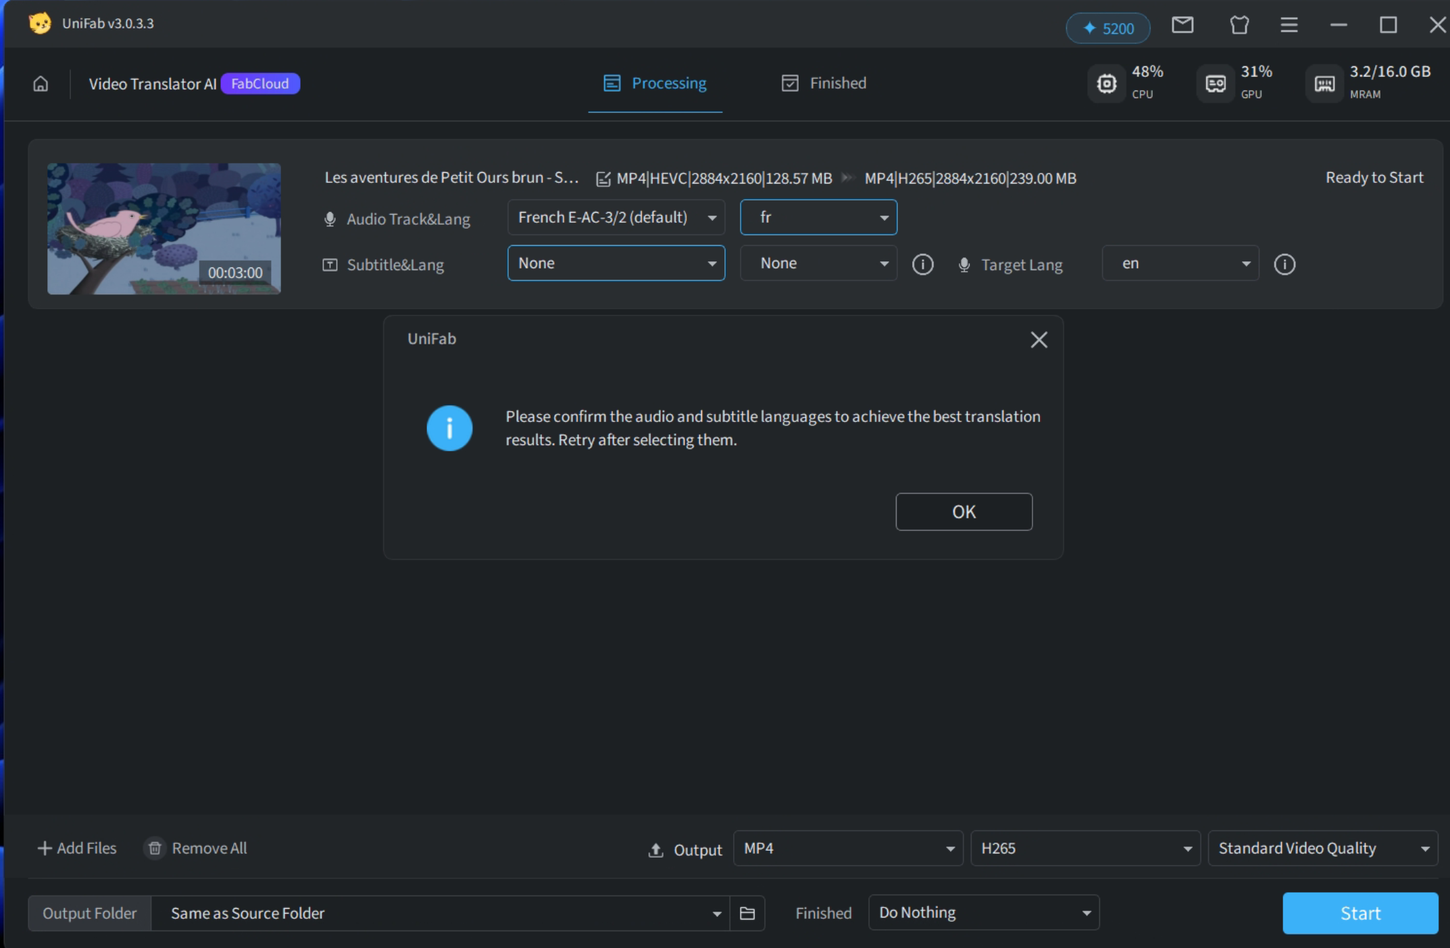Click Remove All files
This screenshot has width=1450, height=948.
point(196,848)
